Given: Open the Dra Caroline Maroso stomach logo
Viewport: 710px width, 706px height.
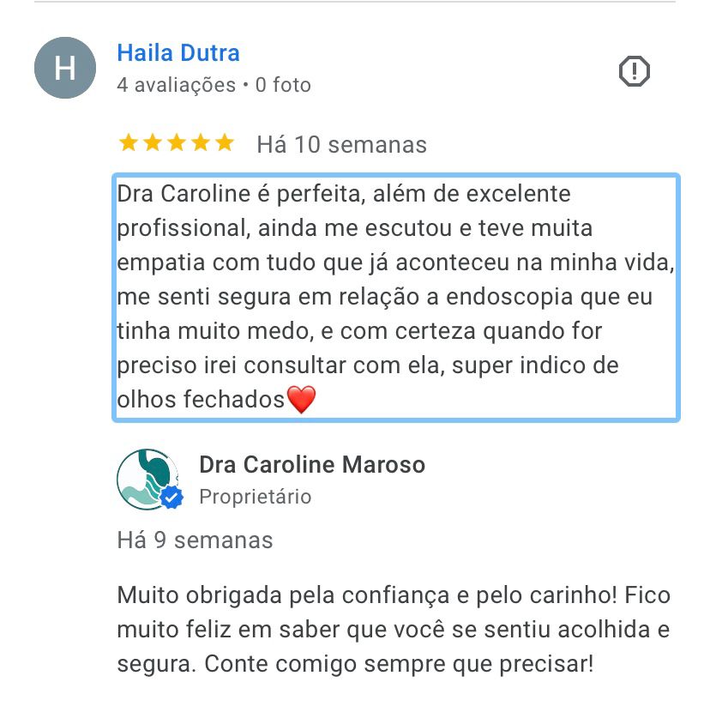Looking at the screenshot, I should [x=147, y=480].
